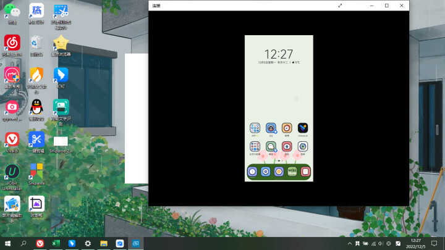Image resolution: width=445 pixels, height=250 pixels.
Task: Open the Windows notification center
Action: 434,243
